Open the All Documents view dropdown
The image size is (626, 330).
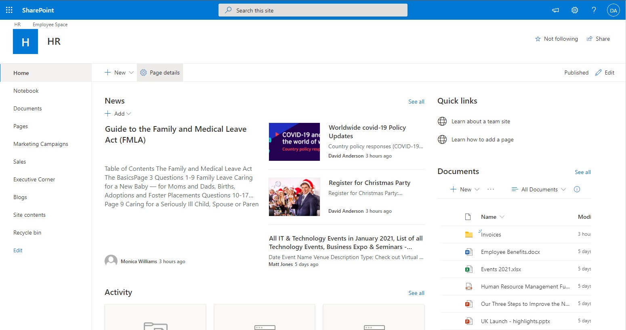click(539, 189)
